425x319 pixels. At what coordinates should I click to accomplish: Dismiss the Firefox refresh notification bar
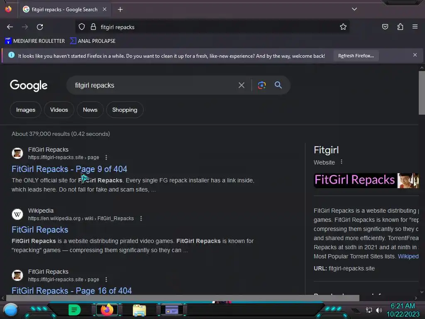tap(415, 55)
